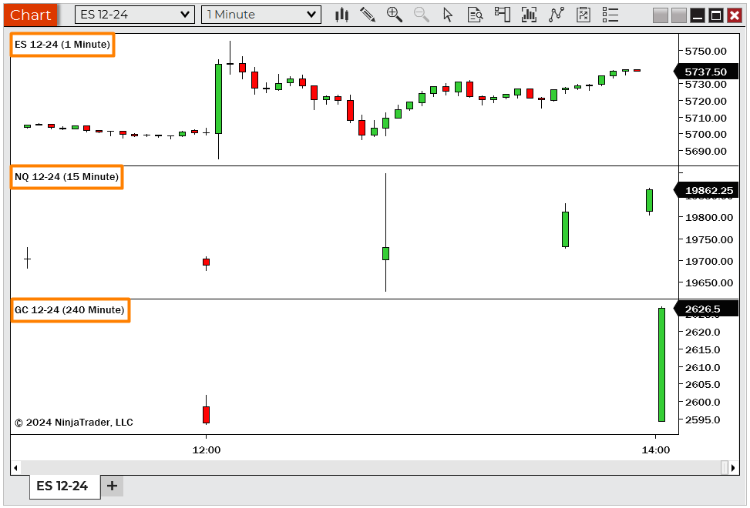Click the 2626.5 price marker
This screenshot has height=508, width=750.
[706, 309]
